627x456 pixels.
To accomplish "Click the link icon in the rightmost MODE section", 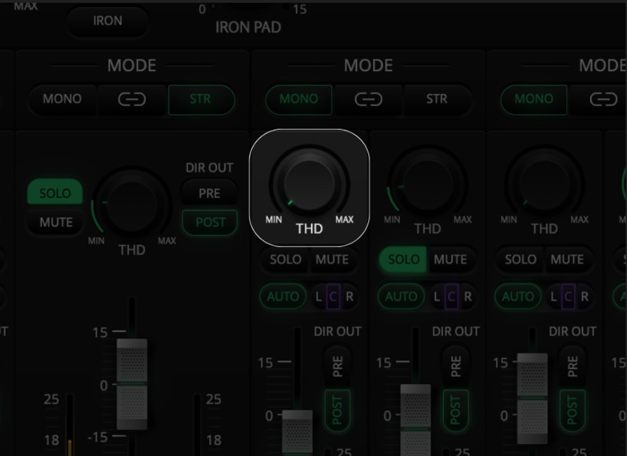I will 603,100.
